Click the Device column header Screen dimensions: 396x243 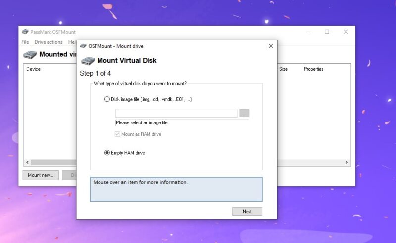33,69
